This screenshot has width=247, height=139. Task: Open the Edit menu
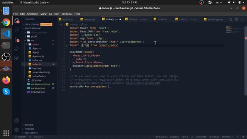(x=22, y=14)
